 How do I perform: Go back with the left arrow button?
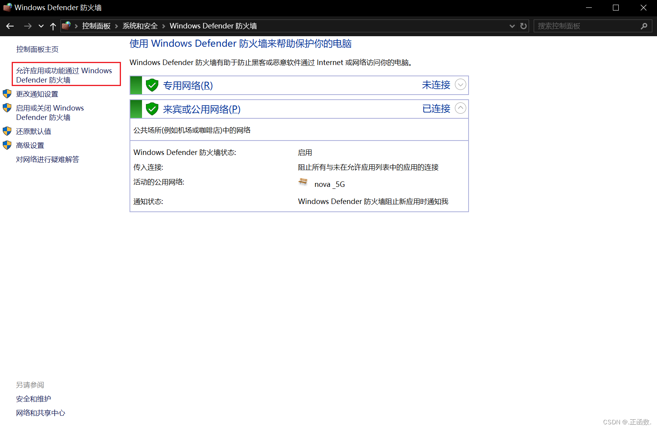(x=10, y=26)
